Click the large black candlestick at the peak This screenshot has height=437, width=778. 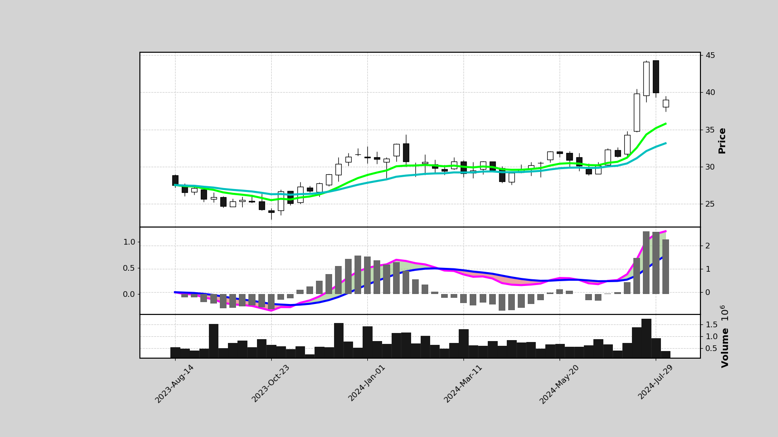(x=656, y=76)
